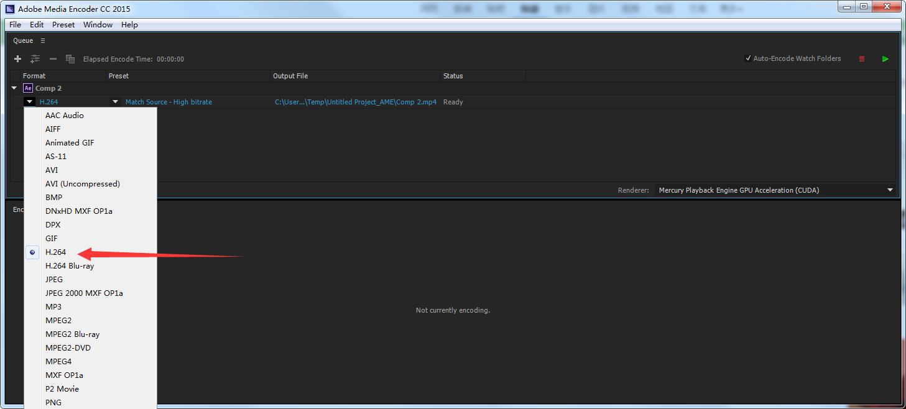The image size is (906, 409).
Task: Collapse the Comp 2 source row
Action: (14, 88)
